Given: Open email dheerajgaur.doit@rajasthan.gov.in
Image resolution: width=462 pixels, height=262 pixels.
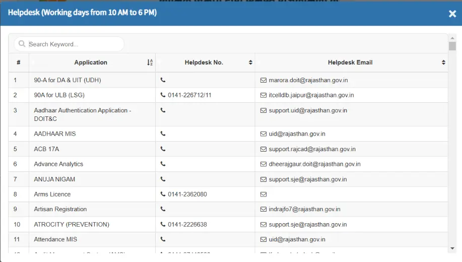Looking at the screenshot, I should (314, 164).
